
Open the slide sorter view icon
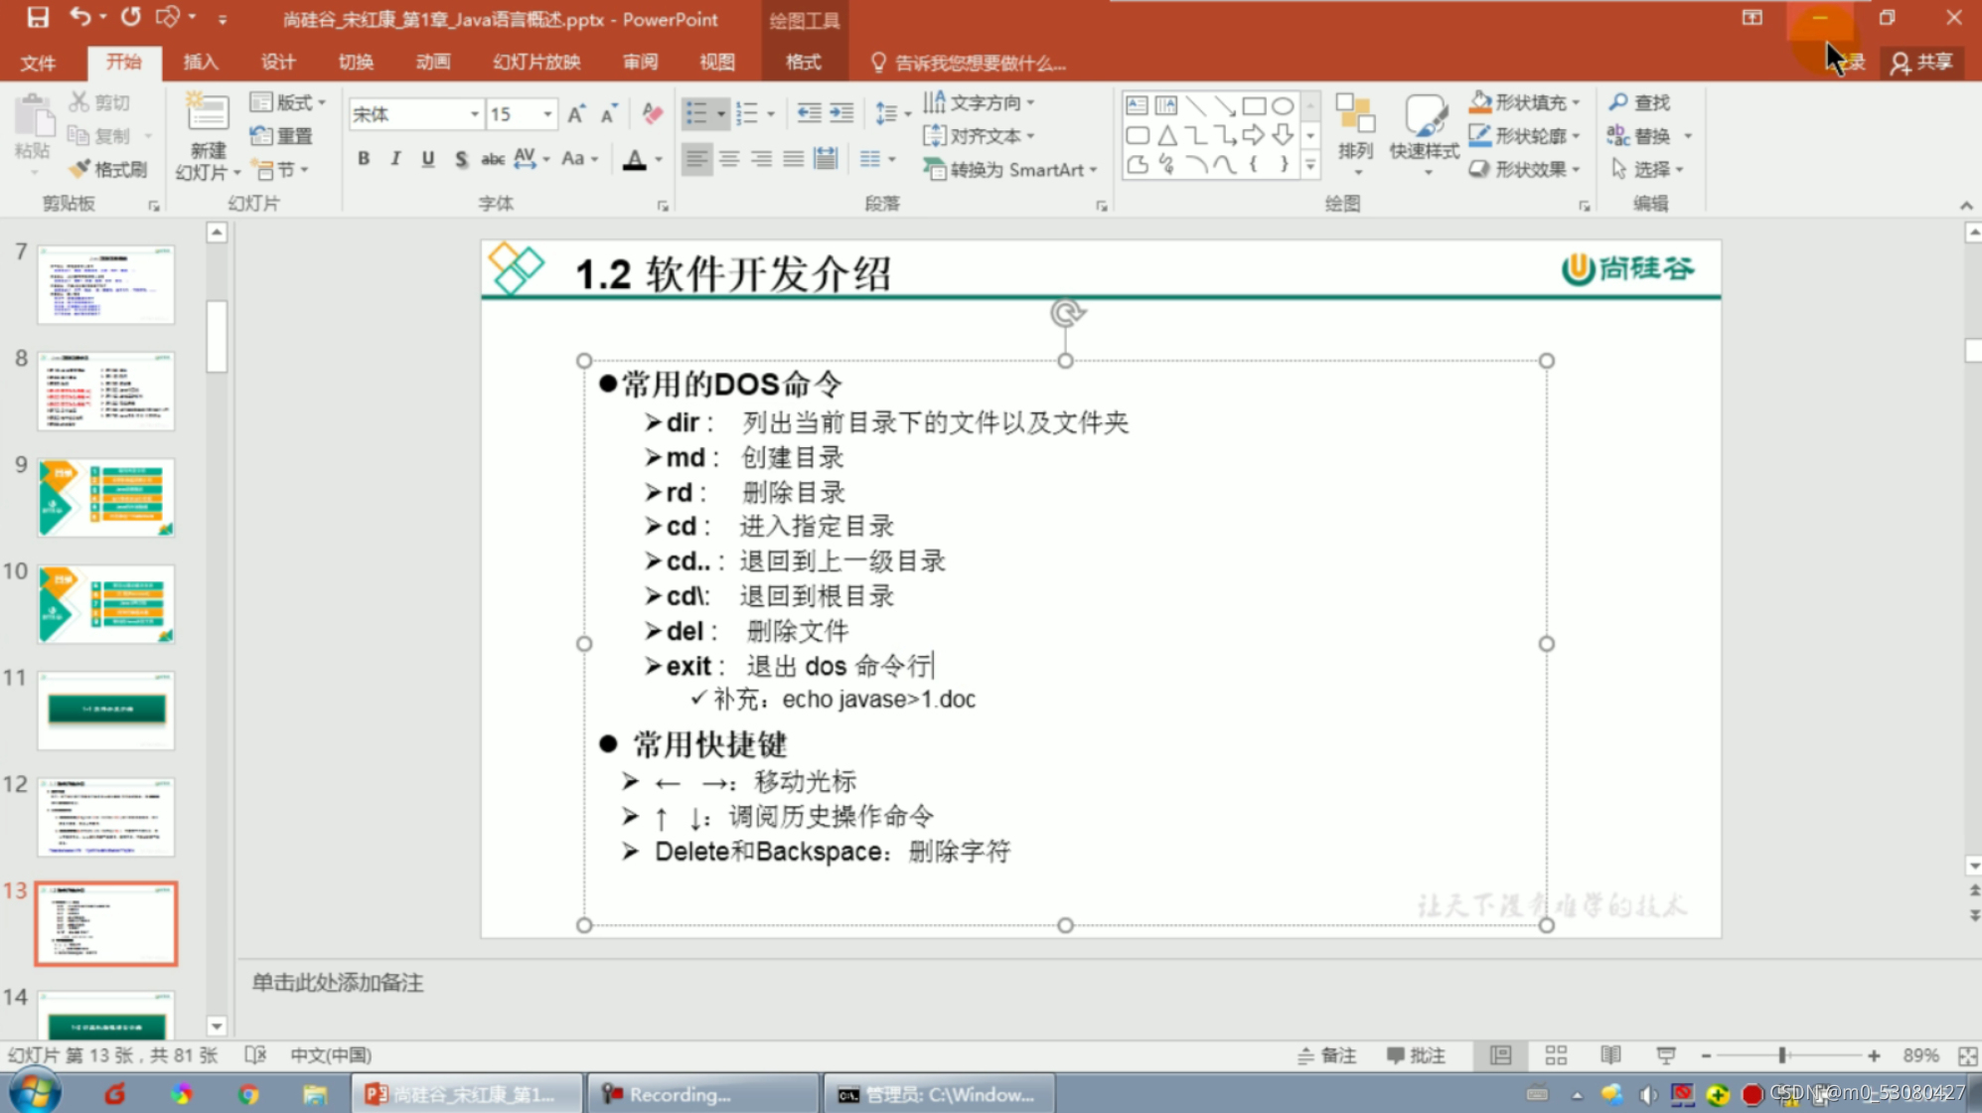coord(1556,1055)
